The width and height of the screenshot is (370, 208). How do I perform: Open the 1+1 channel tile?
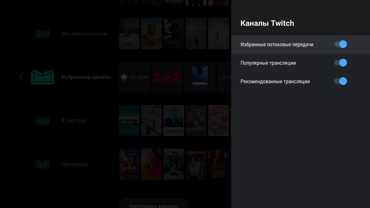167,77
